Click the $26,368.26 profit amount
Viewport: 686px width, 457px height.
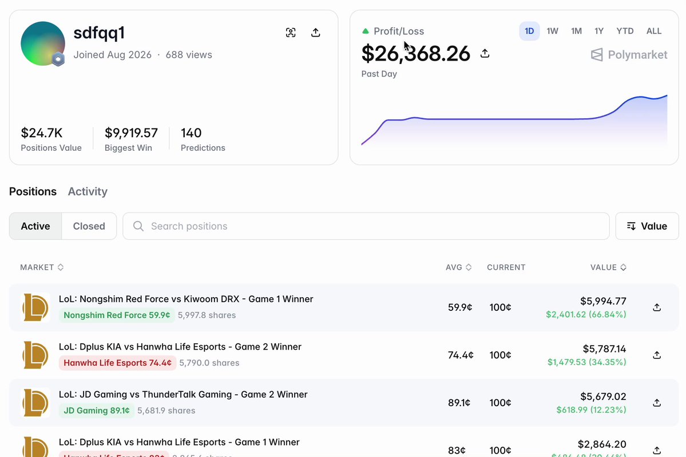[x=415, y=53]
